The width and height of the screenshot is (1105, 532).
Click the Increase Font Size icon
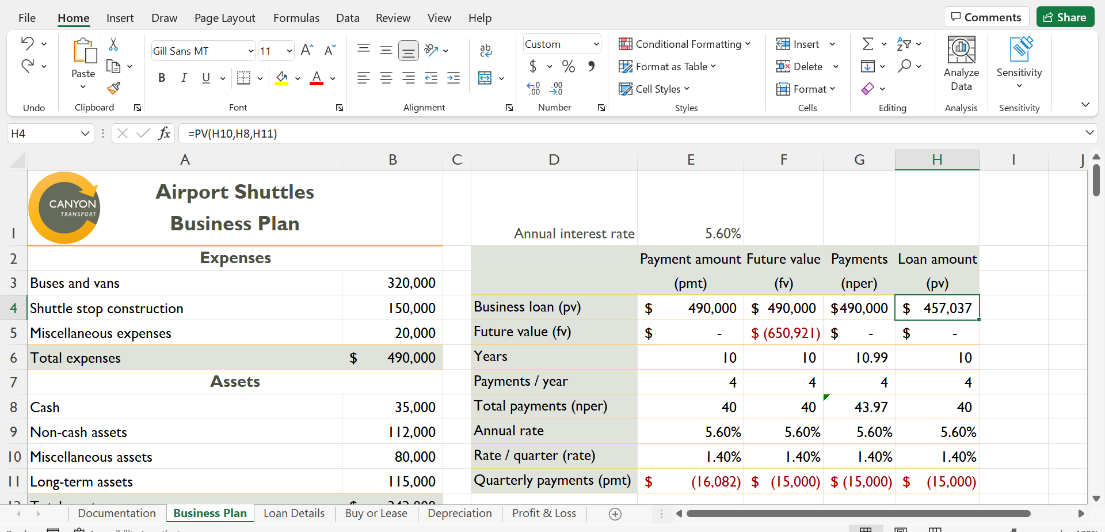tap(307, 51)
